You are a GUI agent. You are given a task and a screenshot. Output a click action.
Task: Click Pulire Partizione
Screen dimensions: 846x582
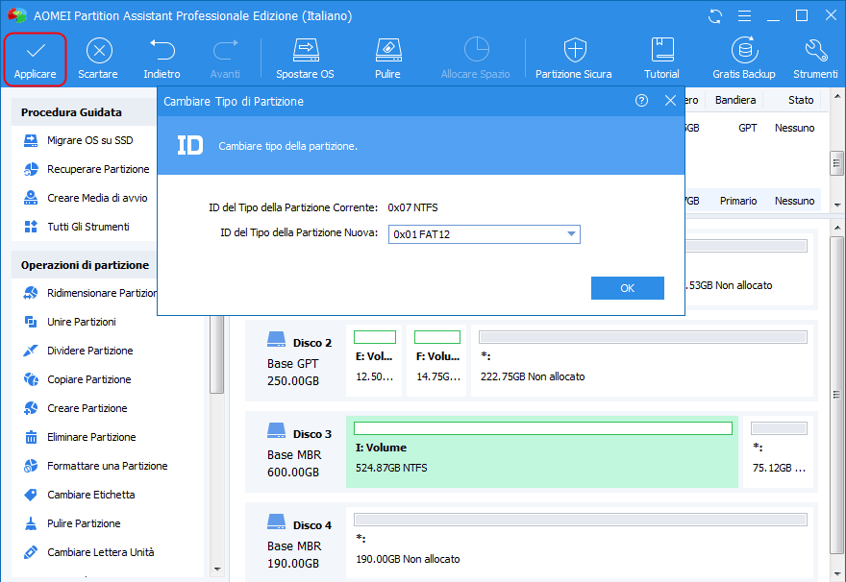coord(84,523)
